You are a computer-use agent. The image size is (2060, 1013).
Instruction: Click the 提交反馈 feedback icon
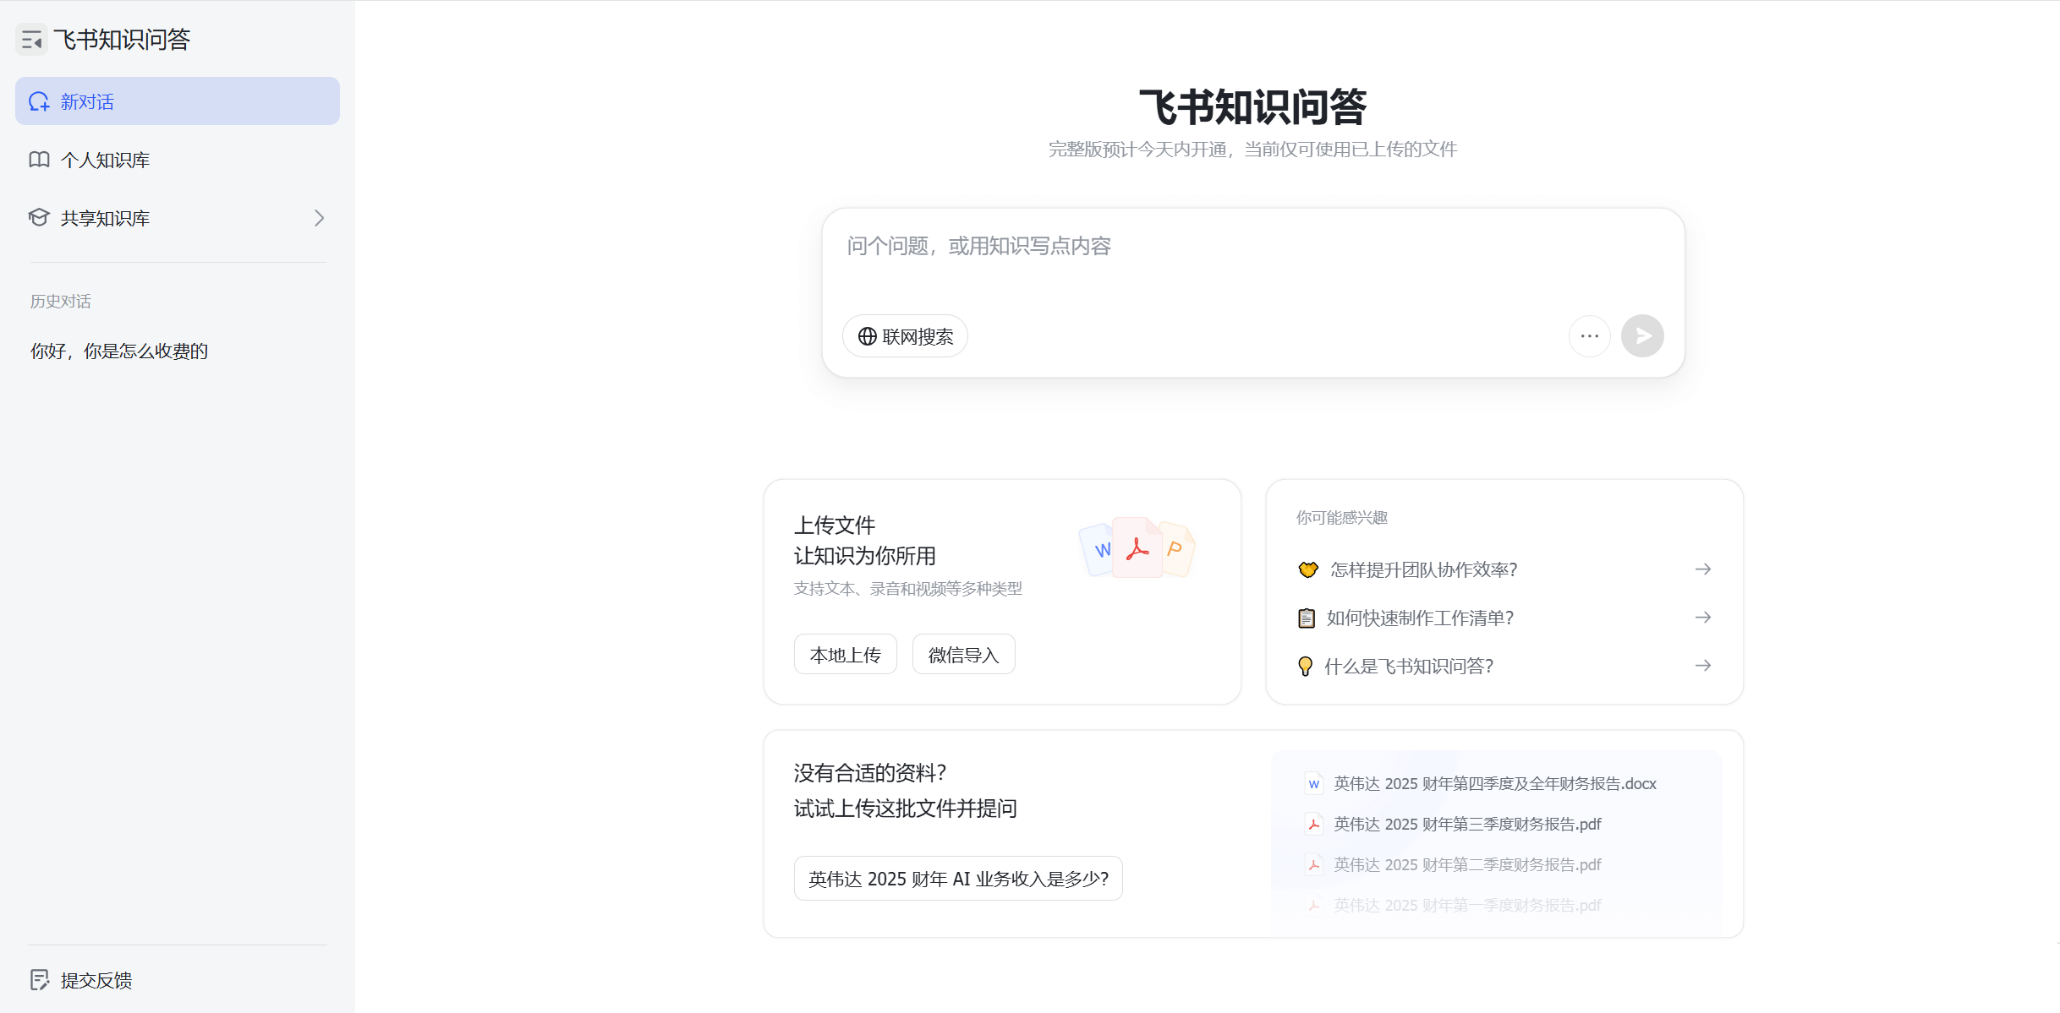coord(41,979)
